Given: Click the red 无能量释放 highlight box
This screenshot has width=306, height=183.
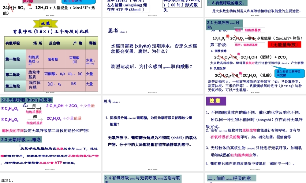Looking at the screenshot, I should pos(284,44).
